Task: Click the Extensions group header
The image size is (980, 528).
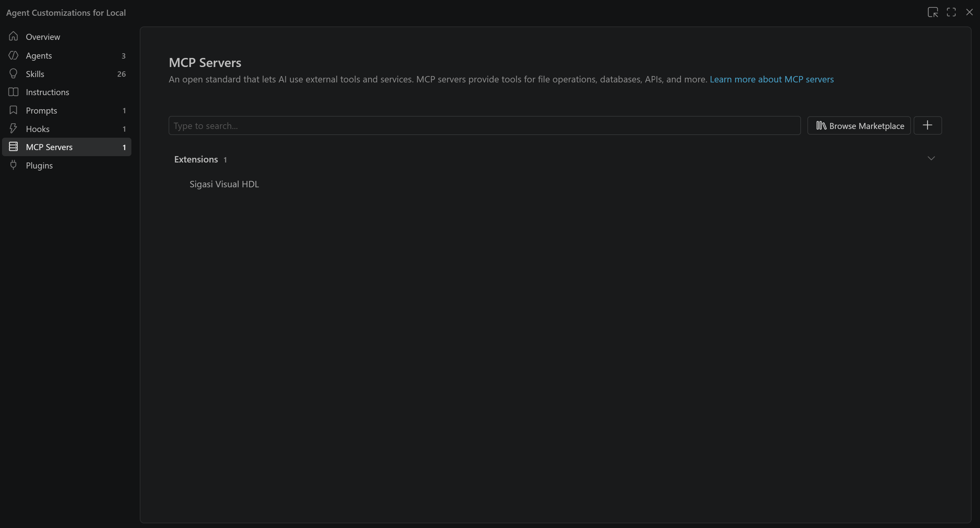Action: pos(555,159)
